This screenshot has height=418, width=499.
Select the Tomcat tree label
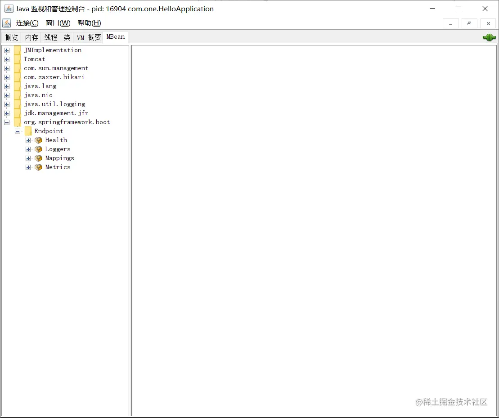click(34, 59)
